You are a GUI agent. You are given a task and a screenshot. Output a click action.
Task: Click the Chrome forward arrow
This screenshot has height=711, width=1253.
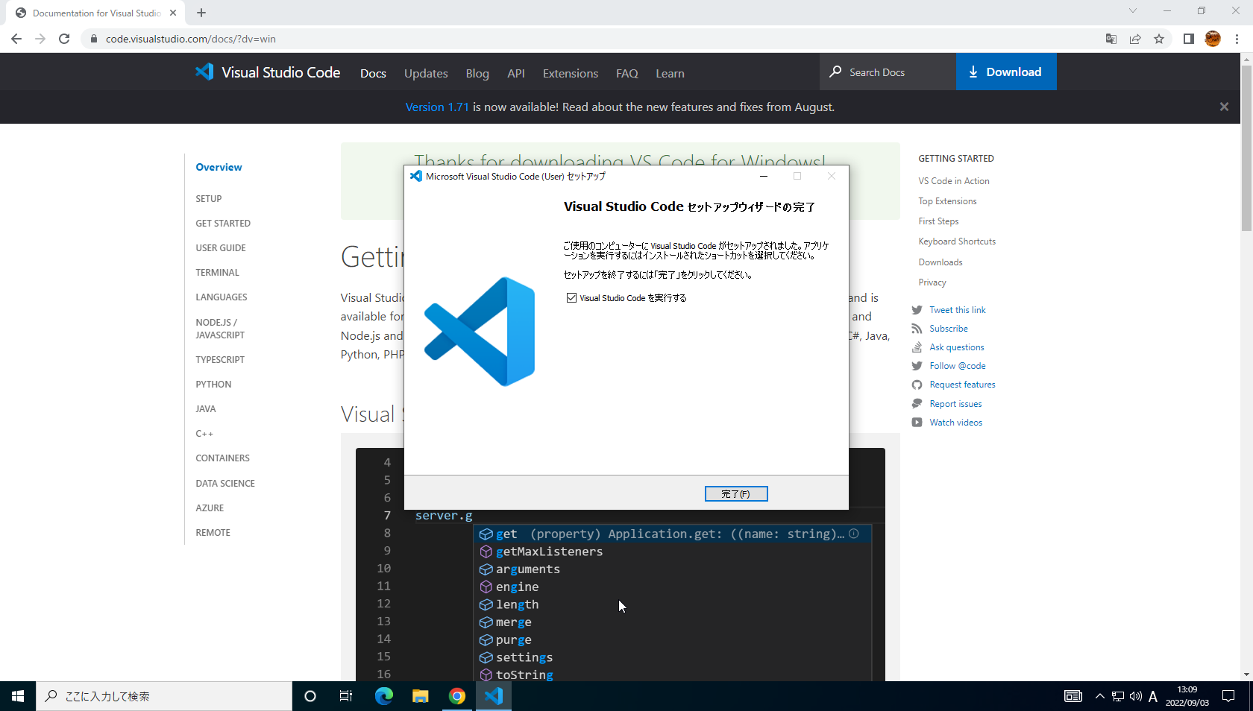coord(40,39)
